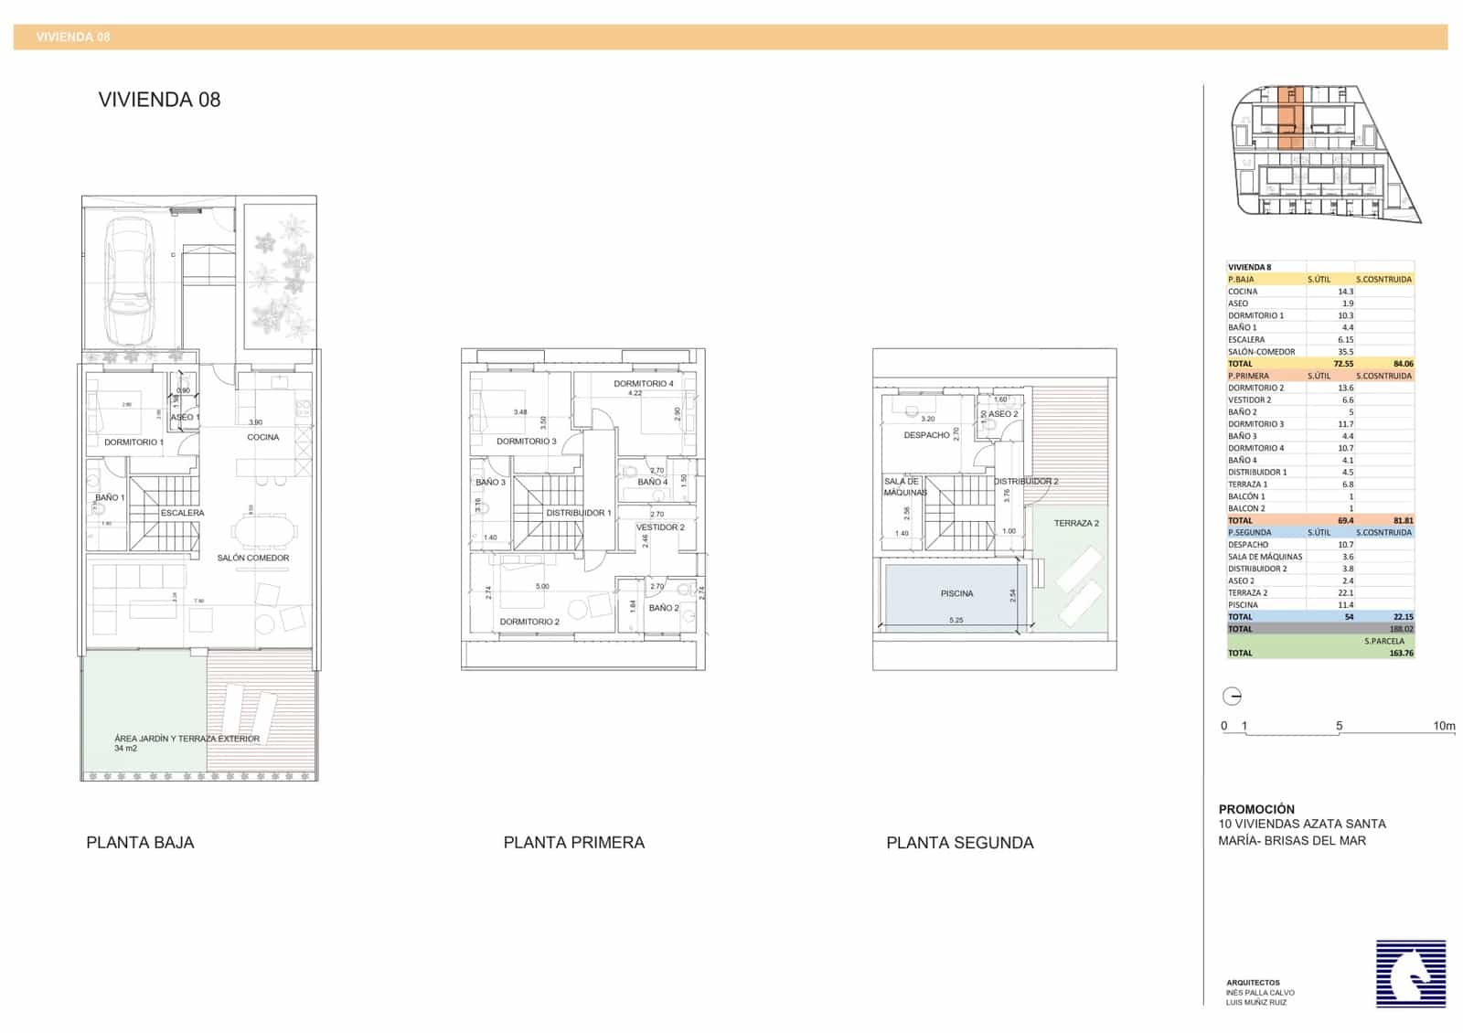Click the PISCINA 11.4 table row
The image size is (1463, 1033).
[x=1320, y=605]
